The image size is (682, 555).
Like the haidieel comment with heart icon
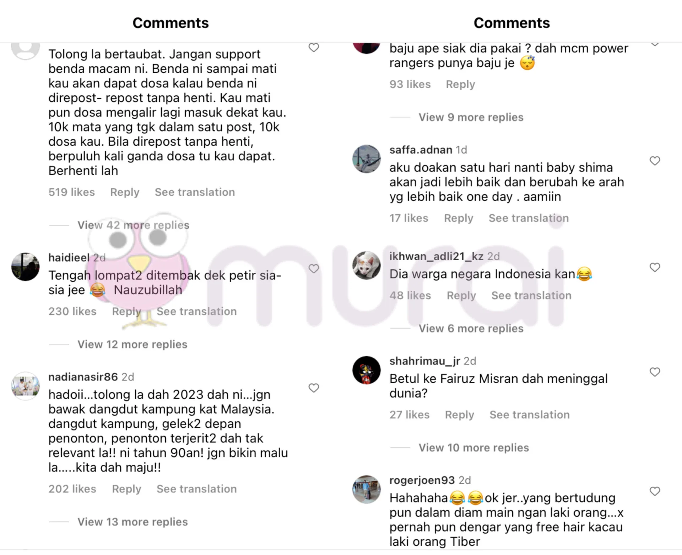click(314, 269)
